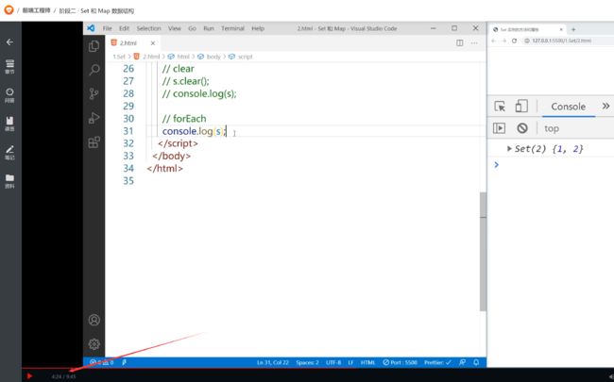Select the DevTools inspect element tool
This screenshot has width=614, height=382.
[x=500, y=107]
